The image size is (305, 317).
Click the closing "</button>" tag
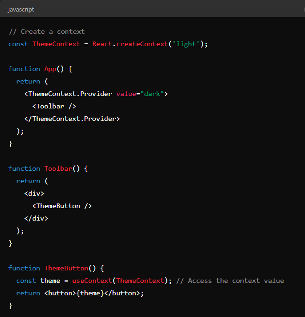122,293
